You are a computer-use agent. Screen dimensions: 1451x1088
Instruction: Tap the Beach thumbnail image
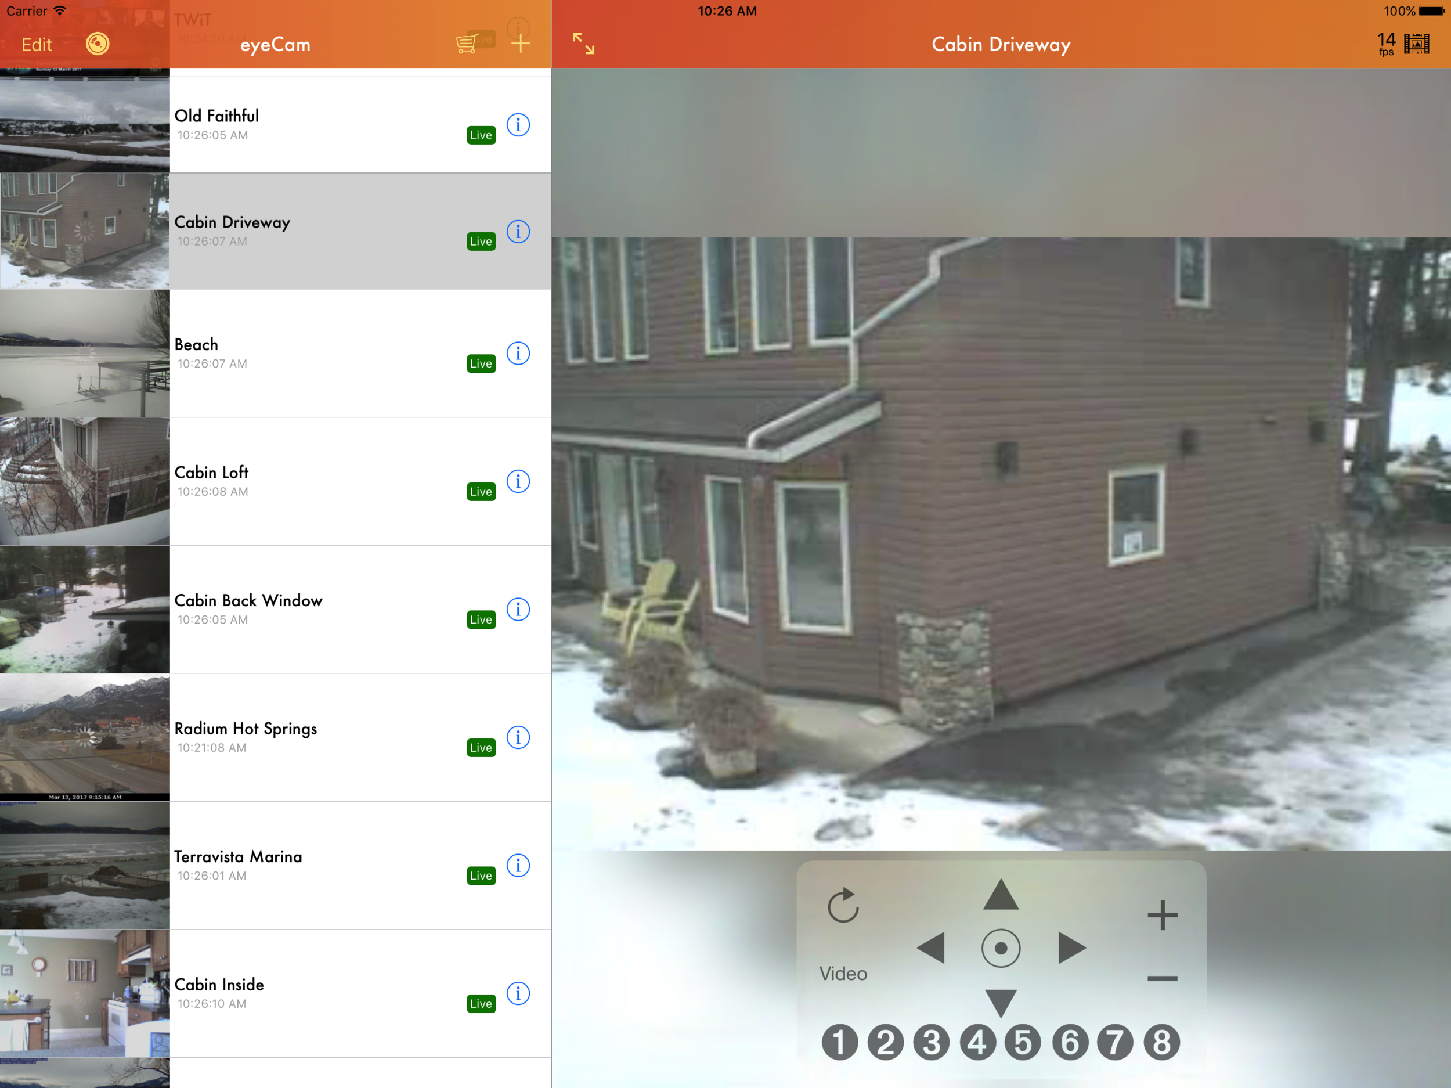[x=85, y=353]
